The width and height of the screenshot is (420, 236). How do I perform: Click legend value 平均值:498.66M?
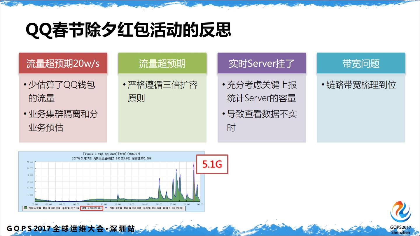pos(152,208)
